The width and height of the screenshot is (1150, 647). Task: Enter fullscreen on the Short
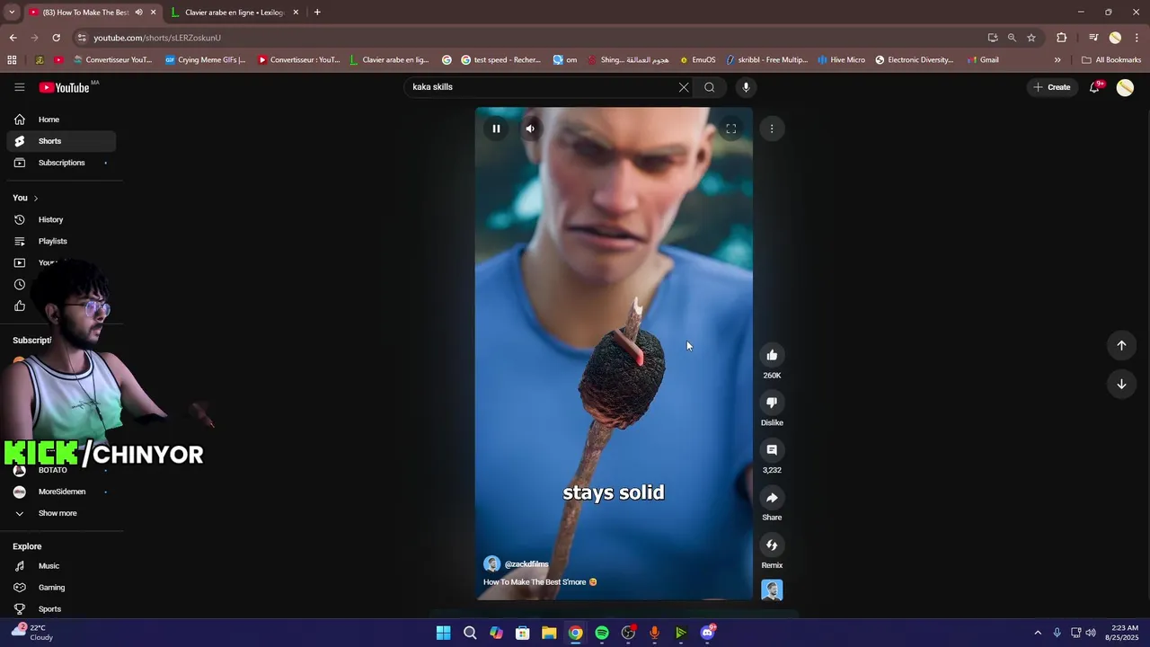pyautogui.click(x=731, y=129)
